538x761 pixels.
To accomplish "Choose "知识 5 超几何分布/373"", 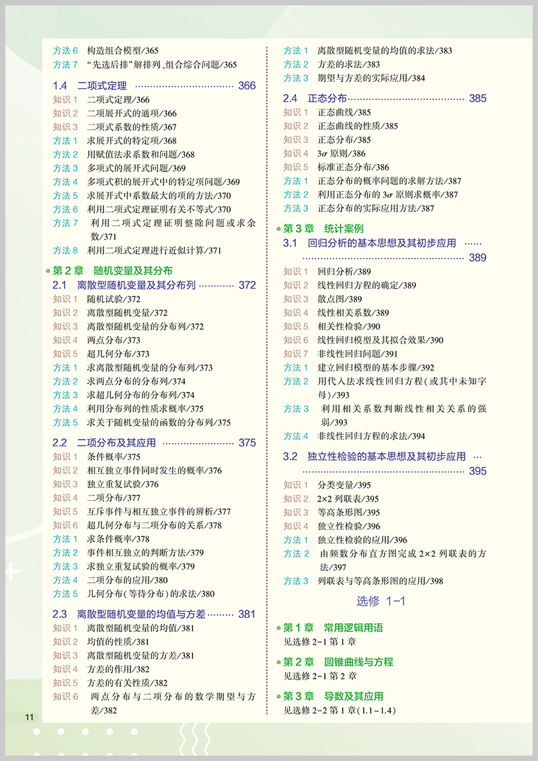I will (101, 354).
